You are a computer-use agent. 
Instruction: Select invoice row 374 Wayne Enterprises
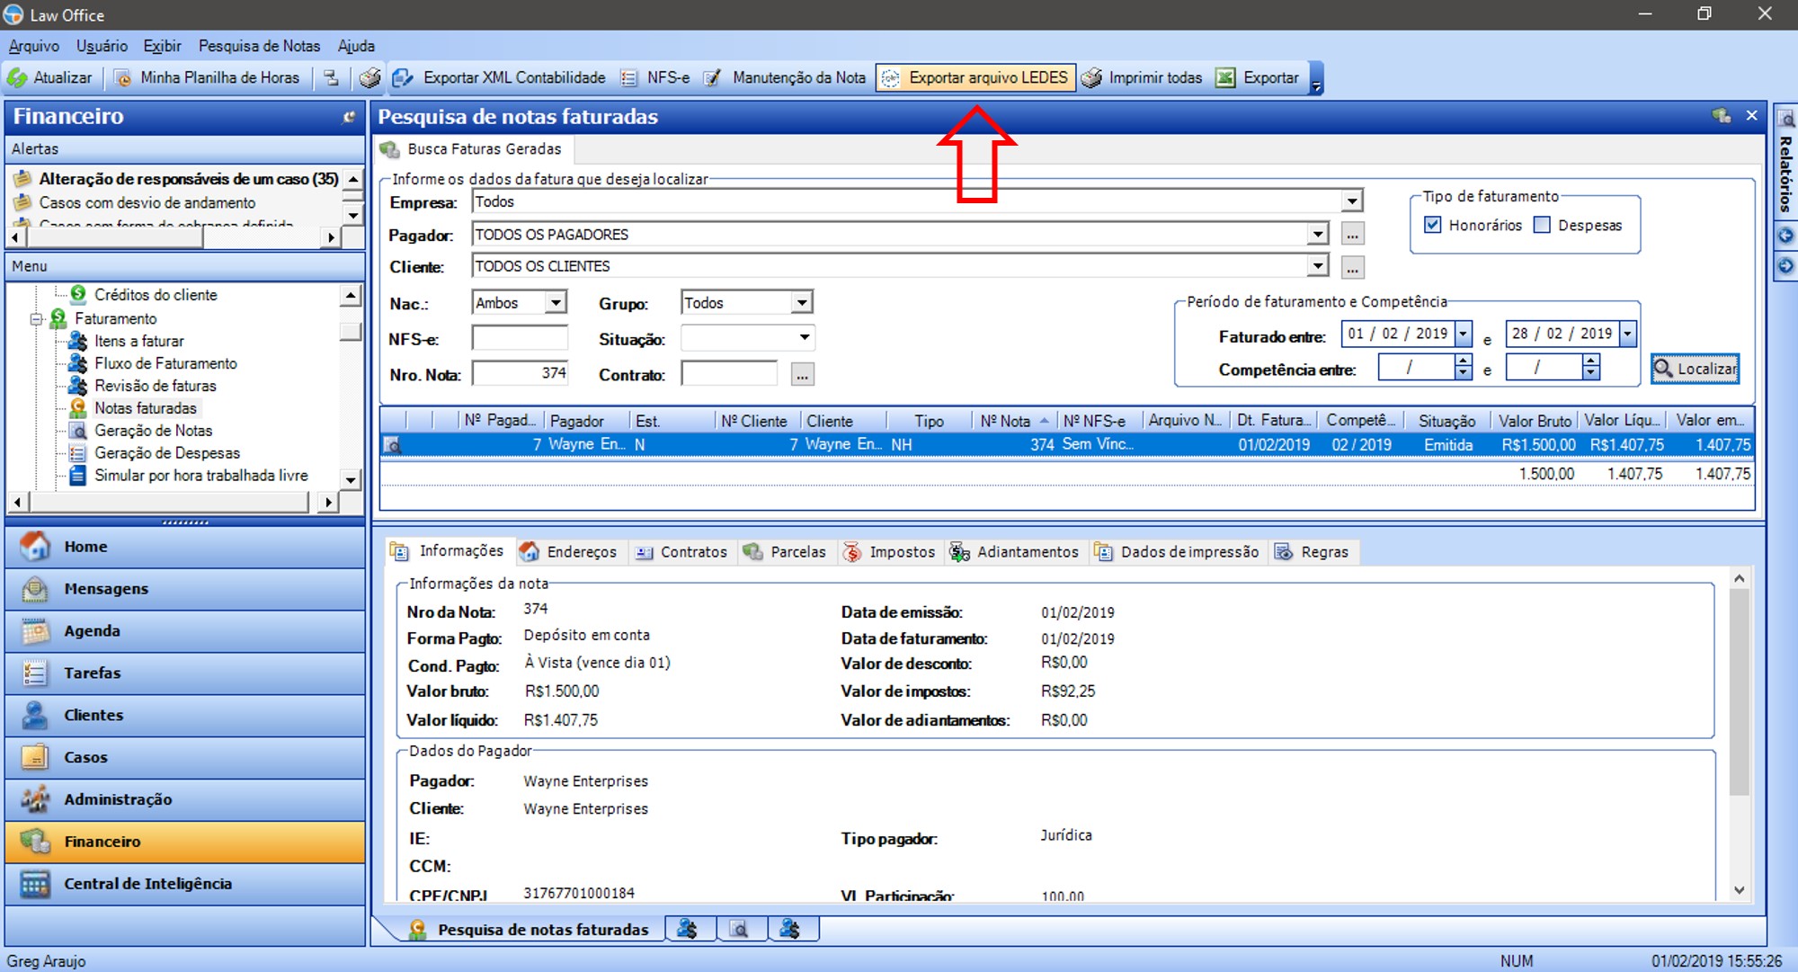click(x=1067, y=445)
